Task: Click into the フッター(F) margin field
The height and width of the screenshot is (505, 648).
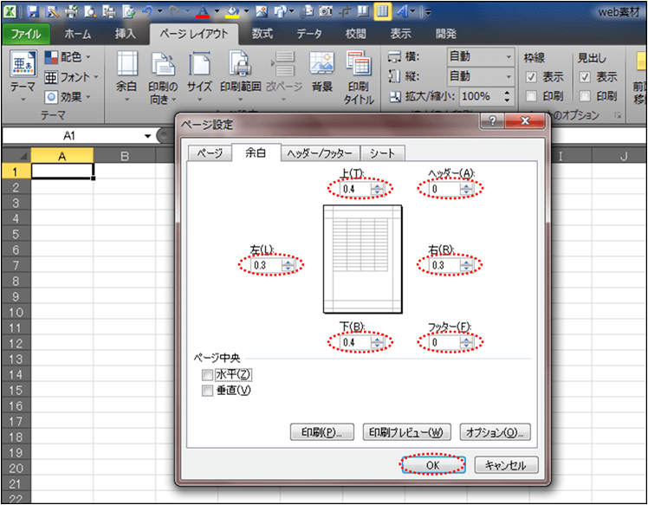Action: click(x=444, y=343)
